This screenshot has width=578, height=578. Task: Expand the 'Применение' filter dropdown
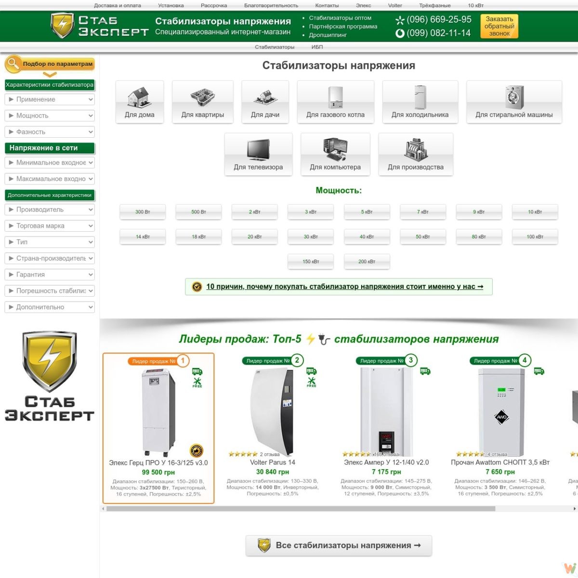pos(50,100)
